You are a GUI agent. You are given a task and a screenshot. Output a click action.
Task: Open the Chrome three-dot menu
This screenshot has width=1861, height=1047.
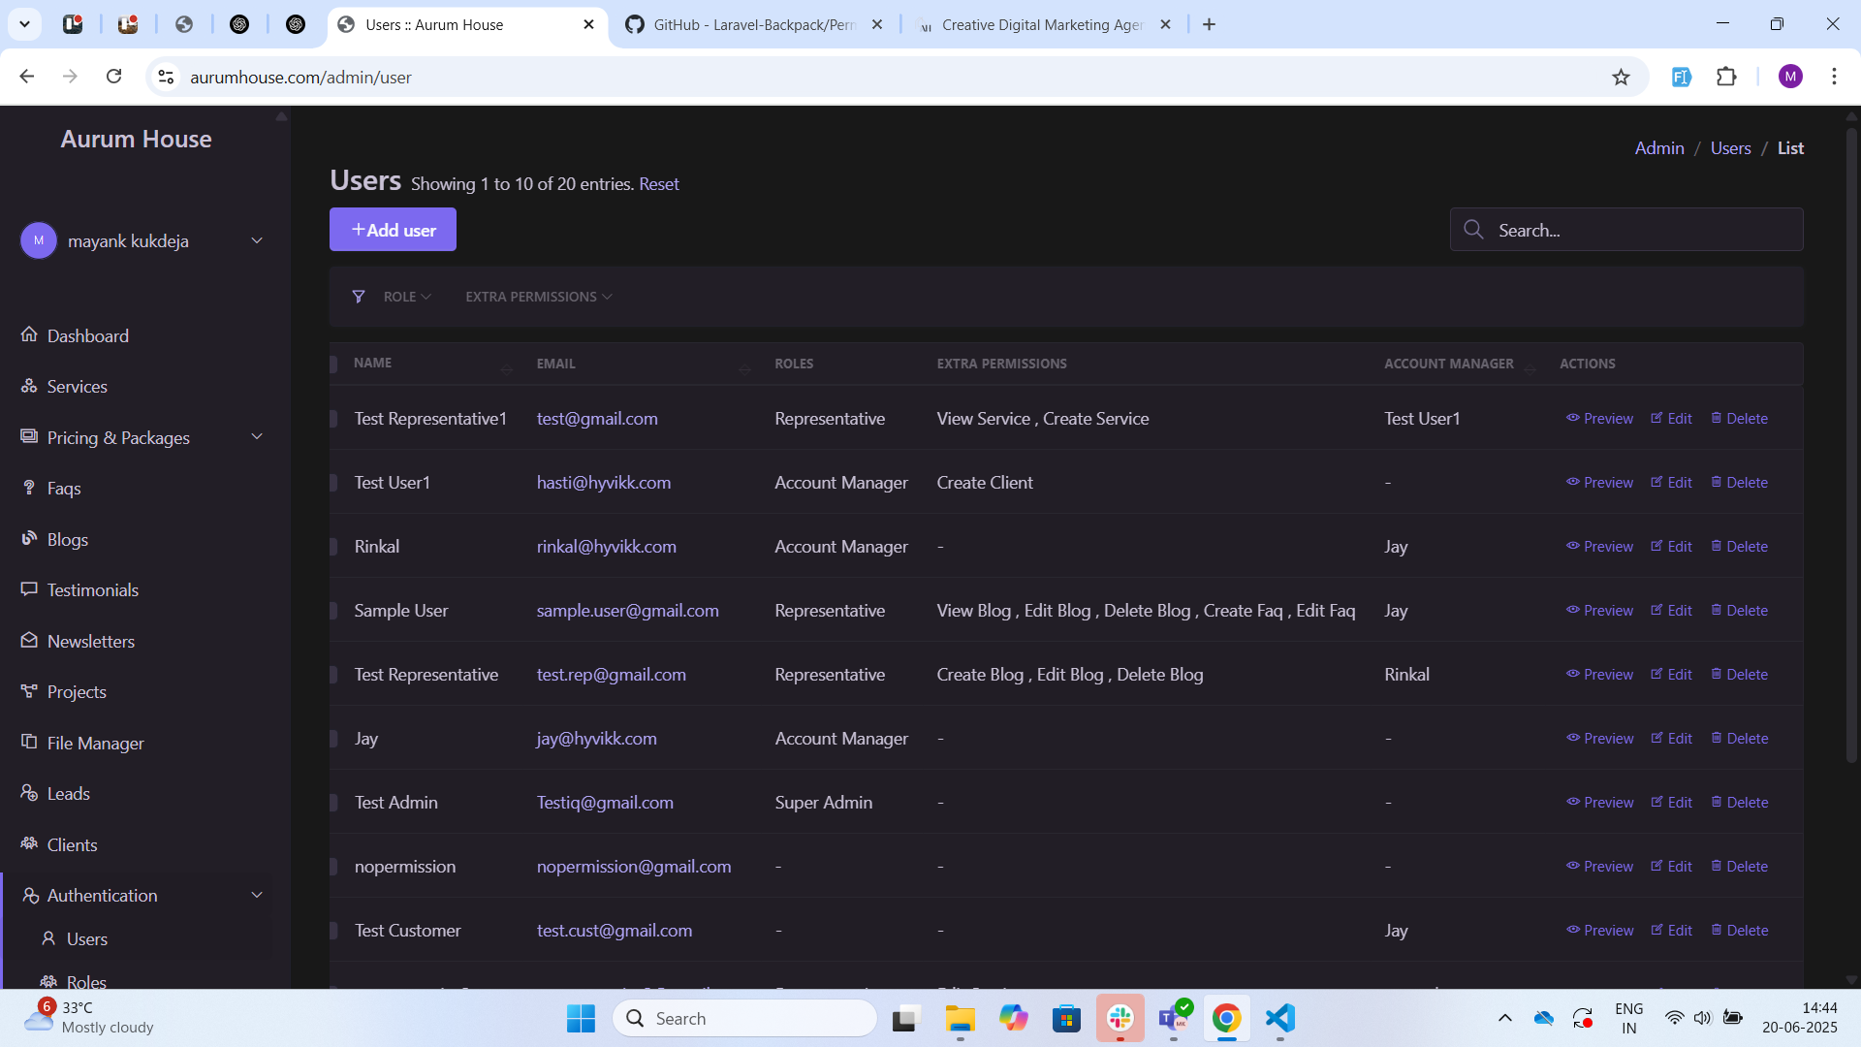(x=1834, y=77)
